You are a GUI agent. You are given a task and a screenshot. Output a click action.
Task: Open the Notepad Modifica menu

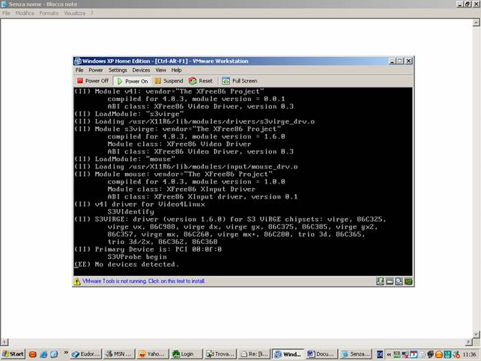point(25,13)
